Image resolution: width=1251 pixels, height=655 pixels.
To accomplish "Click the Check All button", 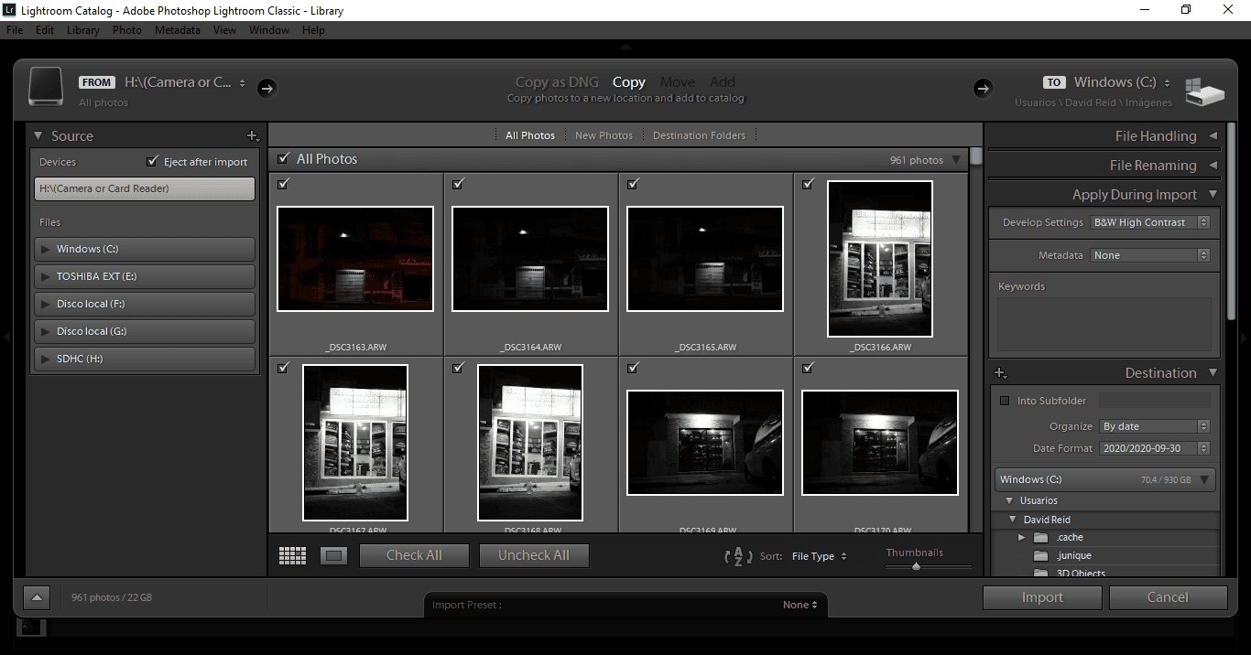I will coord(414,555).
